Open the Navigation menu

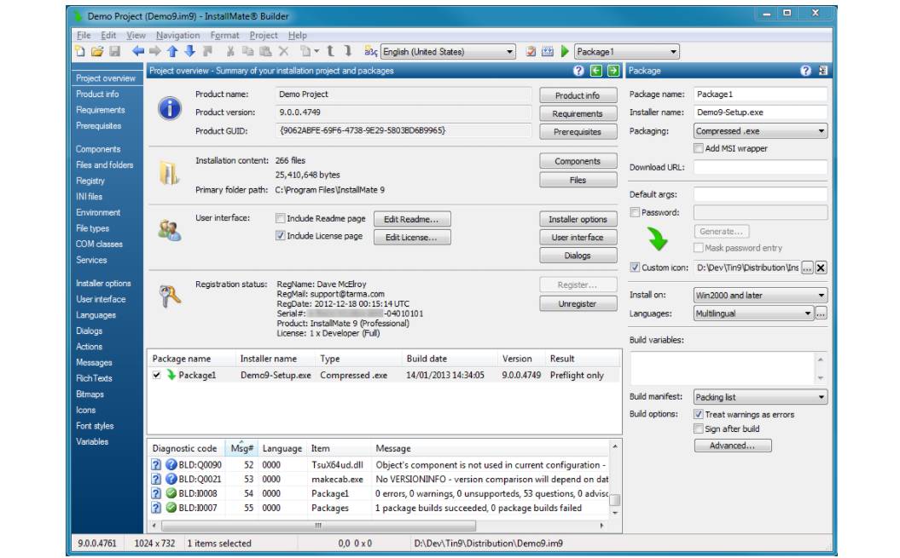click(178, 35)
